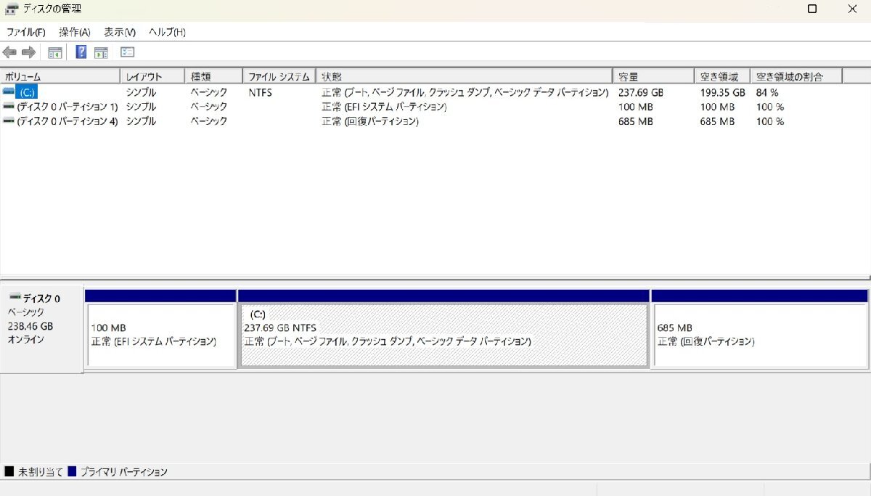Open Help using the question mark toolbar icon
The image size is (871, 496).
pyautogui.click(x=81, y=52)
